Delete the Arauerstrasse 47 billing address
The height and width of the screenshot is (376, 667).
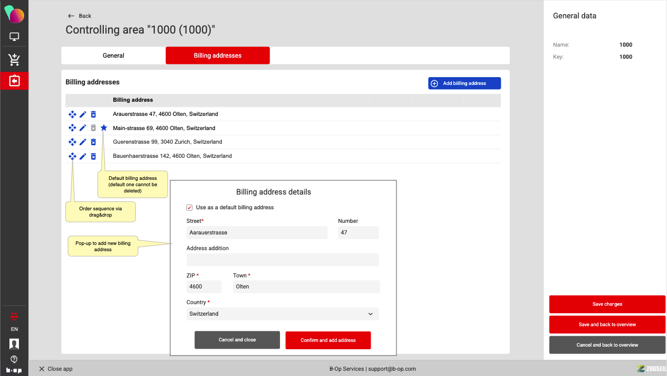pos(93,114)
